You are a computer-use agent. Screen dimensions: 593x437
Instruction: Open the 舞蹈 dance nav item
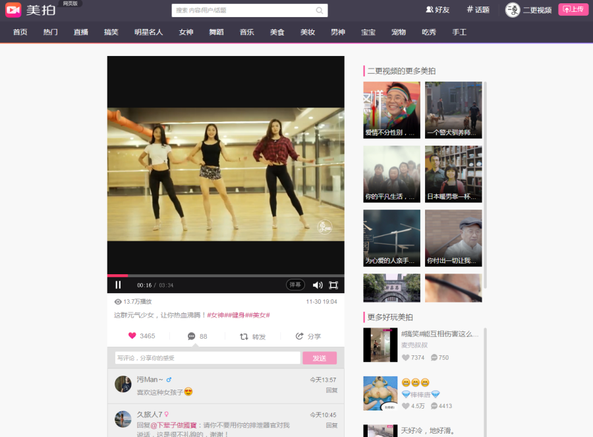pyautogui.click(x=216, y=32)
